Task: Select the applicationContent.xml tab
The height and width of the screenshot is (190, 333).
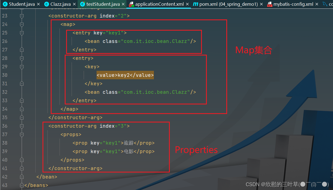Action: (x=159, y=4)
